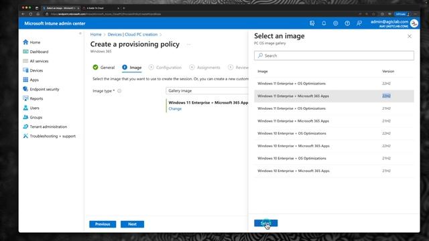Go to Devices in sidebar
The width and height of the screenshot is (429, 241).
(x=33, y=70)
